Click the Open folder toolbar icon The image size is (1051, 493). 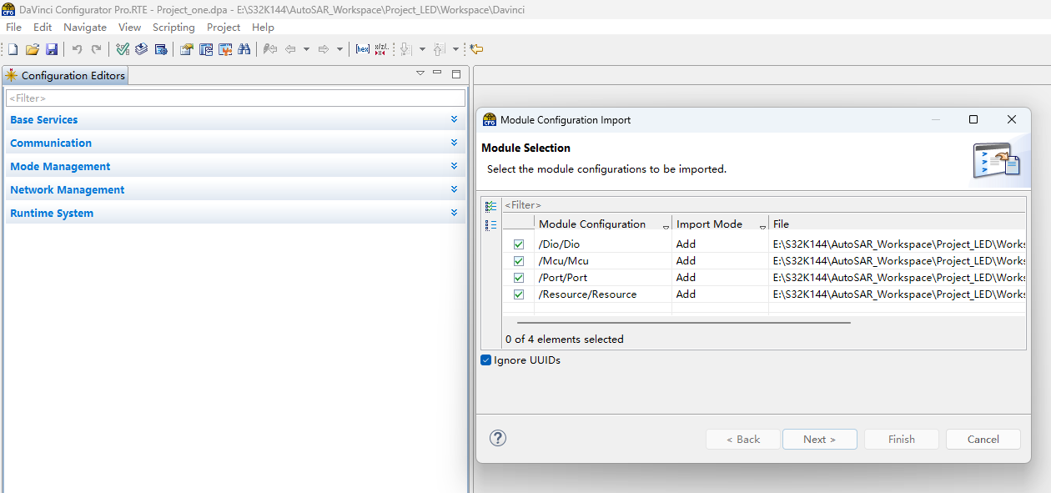pyautogui.click(x=33, y=49)
